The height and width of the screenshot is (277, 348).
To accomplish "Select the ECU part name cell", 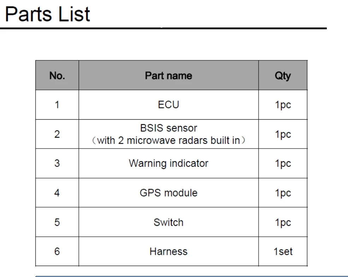I will coord(169,105).
